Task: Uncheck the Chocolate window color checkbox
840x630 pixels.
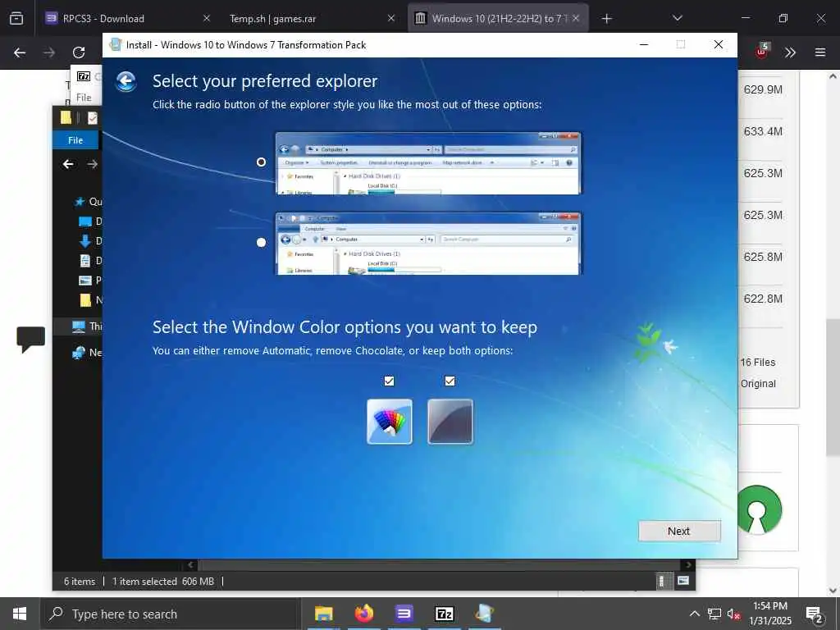Action: pyautogui.click(x=450, y=381)
